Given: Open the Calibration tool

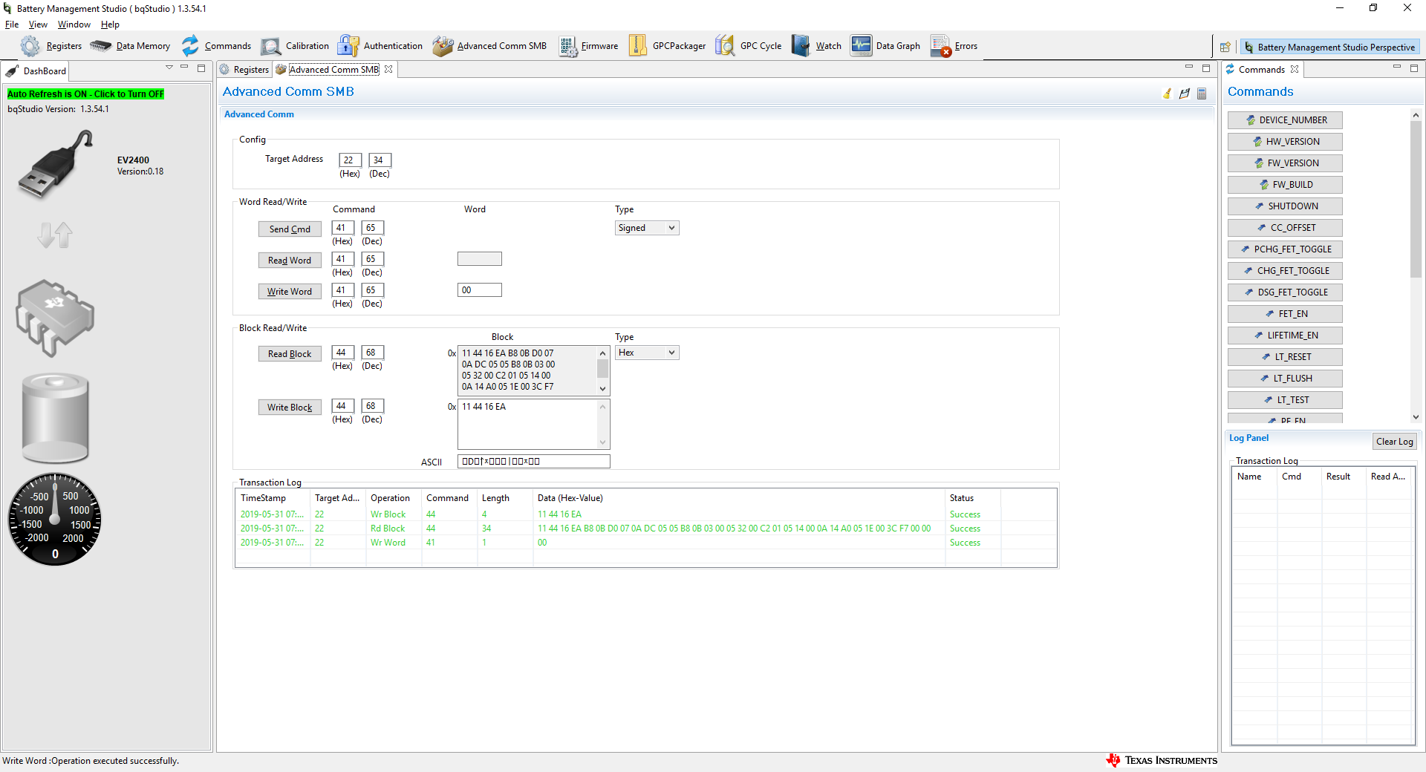Looking at the screenshot, I should (x=296, y=46).
